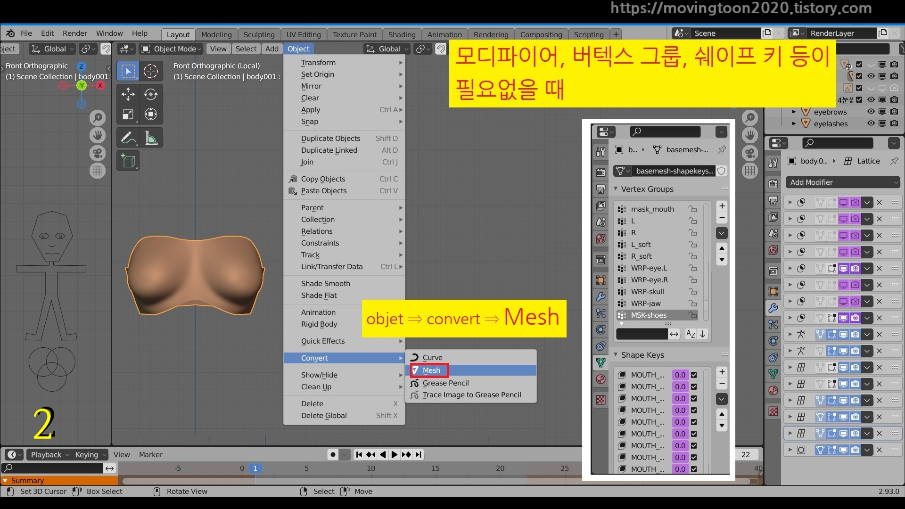Switch to the UV Editing workspace tab

(x=304, y=34)
